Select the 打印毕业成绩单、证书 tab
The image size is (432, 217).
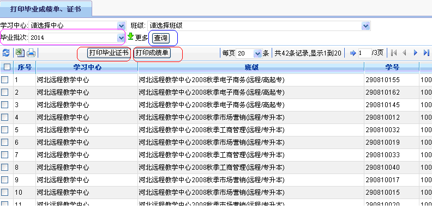point(46,9)
